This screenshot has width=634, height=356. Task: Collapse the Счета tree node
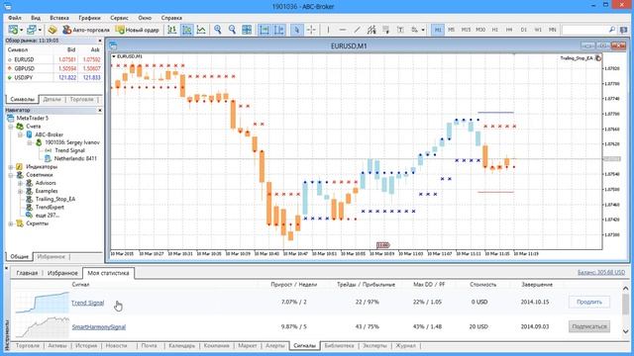(11, 127)
